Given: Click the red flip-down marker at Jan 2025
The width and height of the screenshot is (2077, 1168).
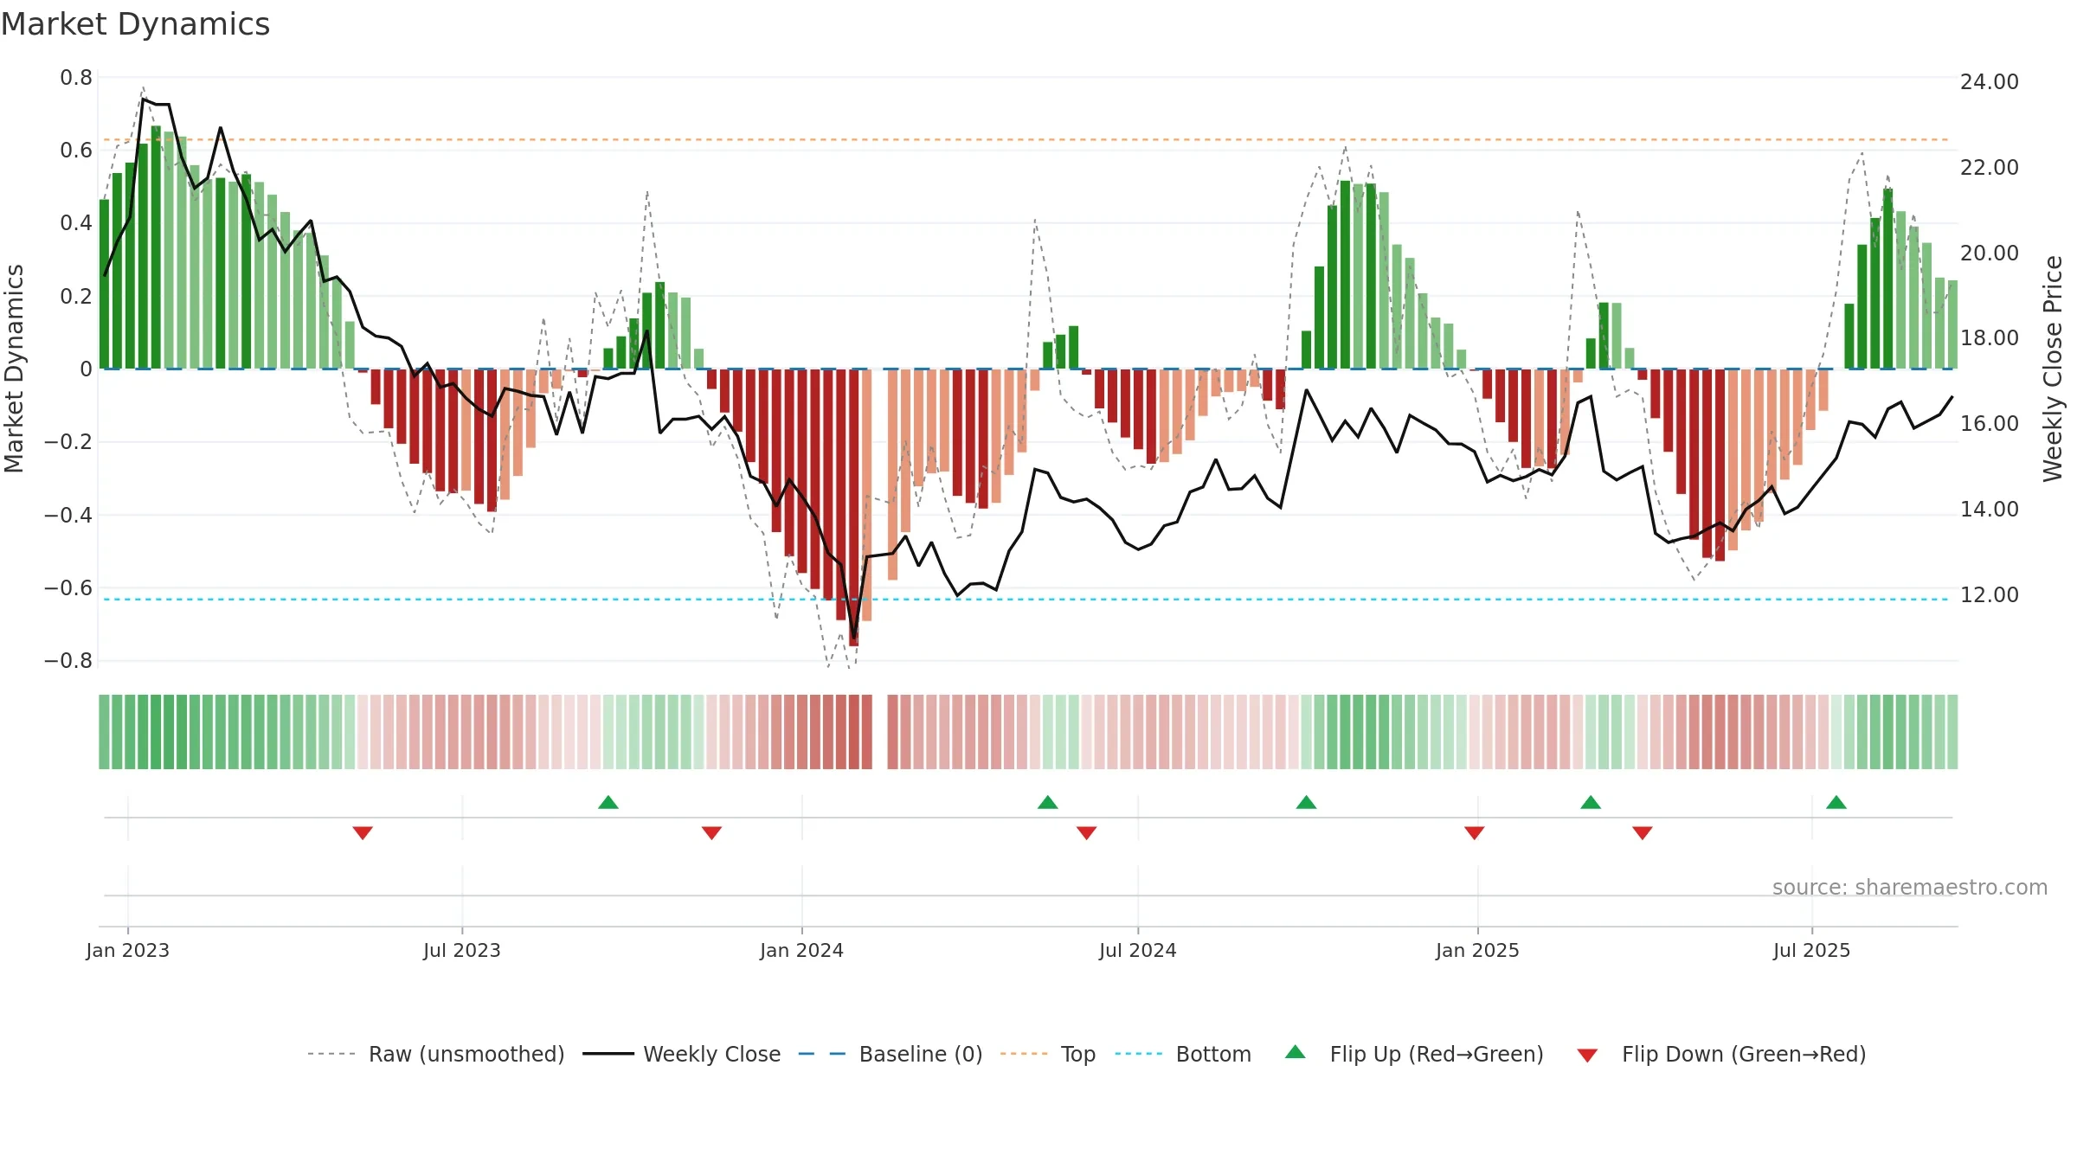Looking at the screenshot, I should 1475,833.
